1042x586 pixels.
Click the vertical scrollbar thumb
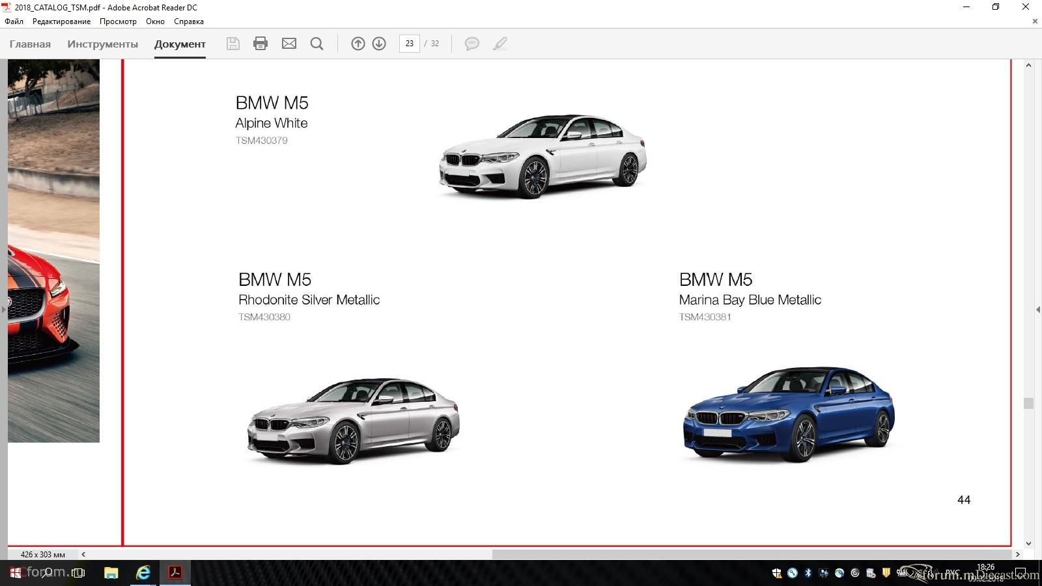(x=1028, y=404)
